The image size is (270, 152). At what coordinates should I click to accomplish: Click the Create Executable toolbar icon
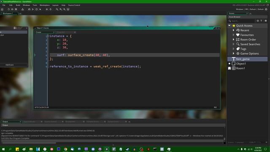[x=22, y=9]
